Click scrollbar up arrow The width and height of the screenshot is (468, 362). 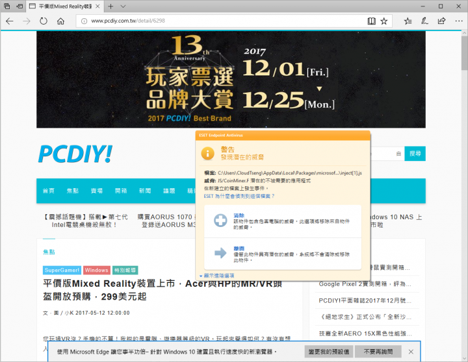(x=464, y=33)
